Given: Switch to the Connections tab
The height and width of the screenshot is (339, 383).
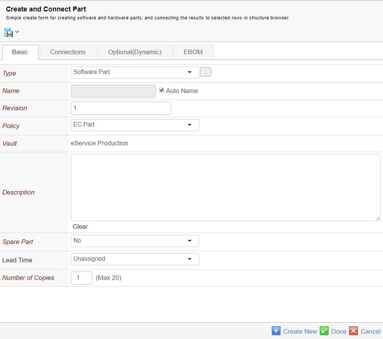Looking at the screenshot, I should point(68,52).
